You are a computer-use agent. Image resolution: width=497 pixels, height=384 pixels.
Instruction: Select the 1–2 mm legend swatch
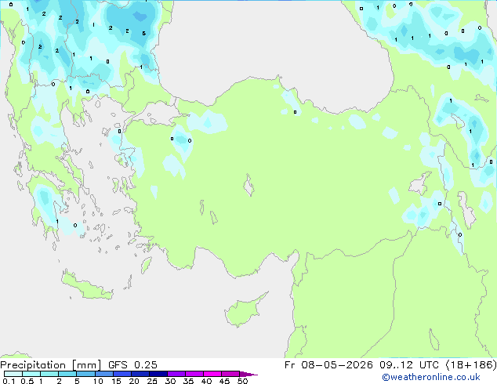click(x=49, y=374)
